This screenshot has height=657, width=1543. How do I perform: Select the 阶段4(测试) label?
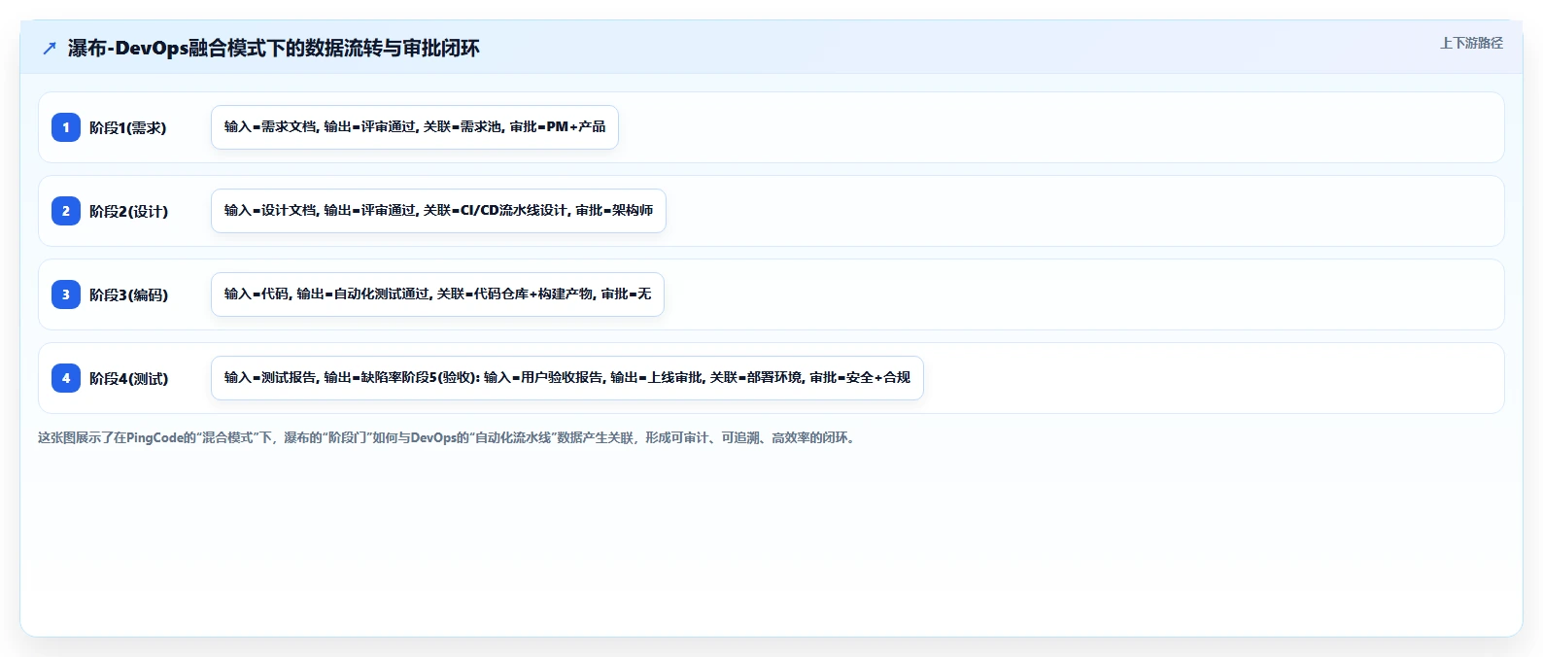tap(129, 378)
